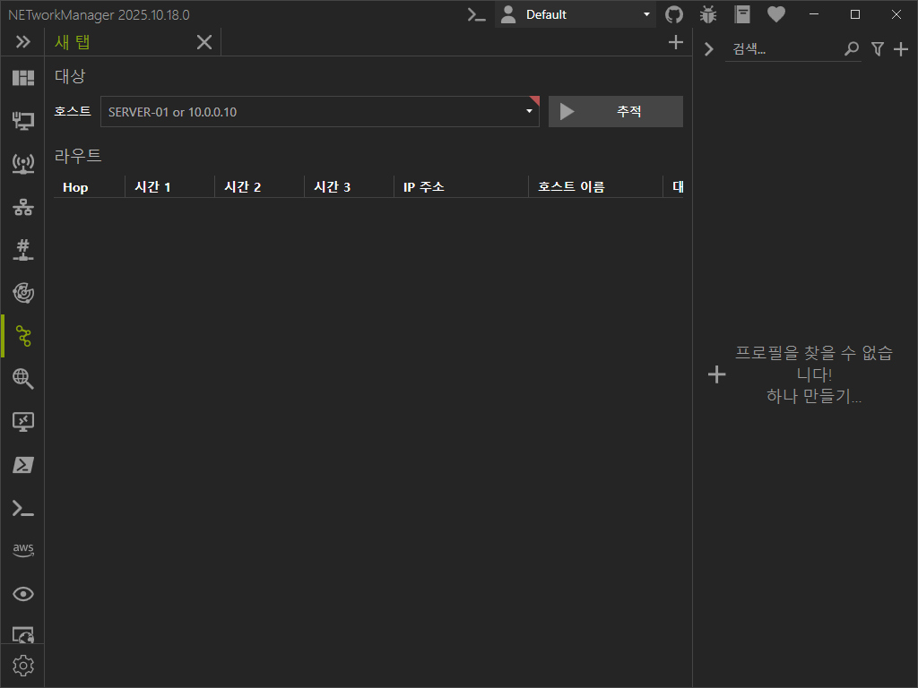Viewport: 918px width, 688px height.
Task: Open the Default profile dropdown
Action: pos(576,14)
